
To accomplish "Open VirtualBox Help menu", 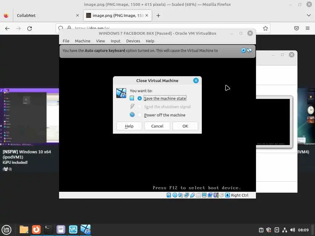I will click(x=150, y=41).
